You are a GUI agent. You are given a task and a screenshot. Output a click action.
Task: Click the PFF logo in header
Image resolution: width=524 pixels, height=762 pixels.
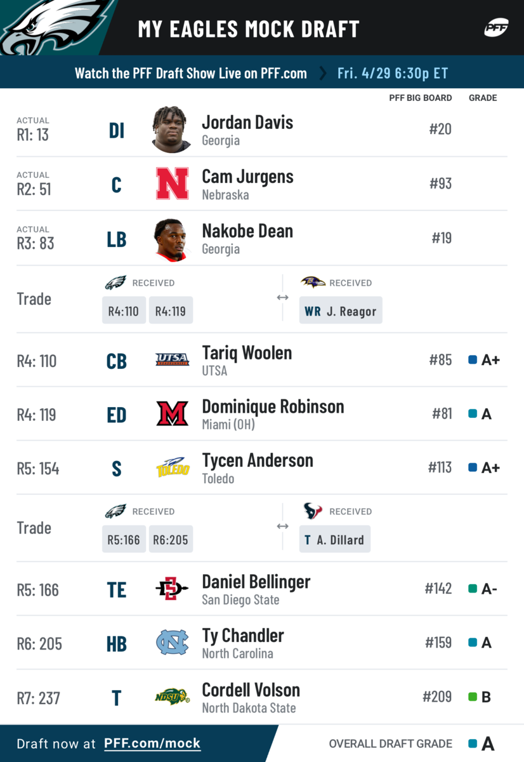click(x=496, y=27)
